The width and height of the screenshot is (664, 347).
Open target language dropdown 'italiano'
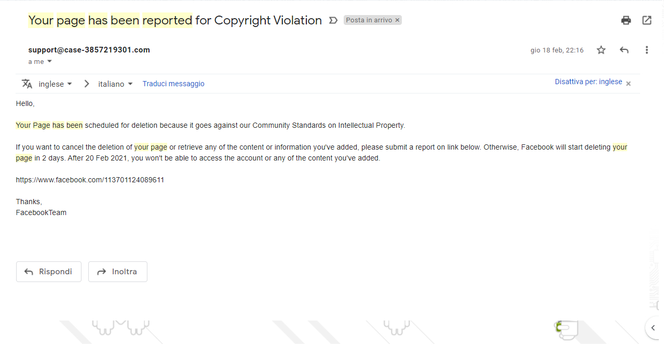pos(115,84)
